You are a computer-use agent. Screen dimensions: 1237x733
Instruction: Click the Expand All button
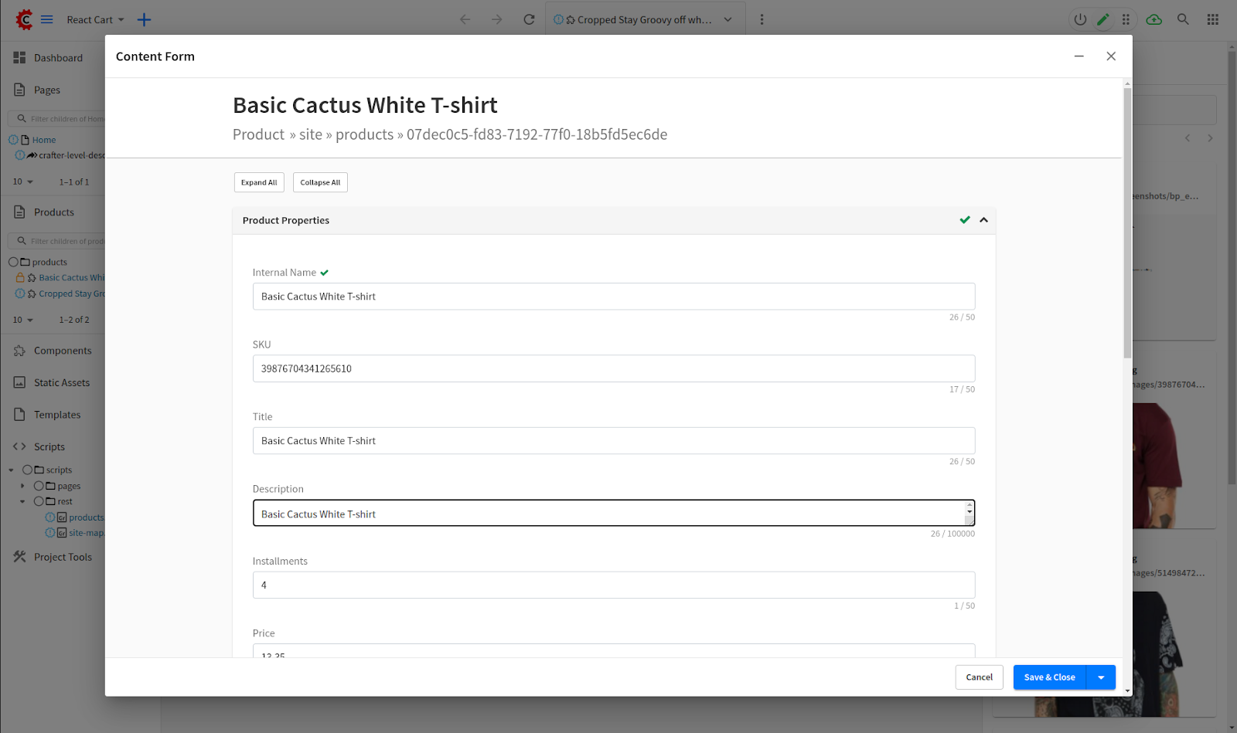[x=259, y=182]
